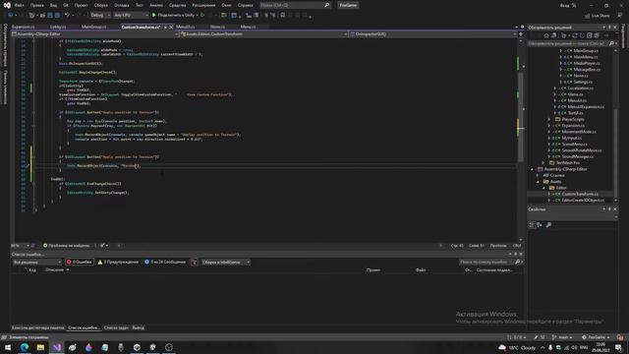Click the bookmark icon in the main toolbar
Image resolution: width=629 pixels, height=354 pixels.
(x=282, y=16)
